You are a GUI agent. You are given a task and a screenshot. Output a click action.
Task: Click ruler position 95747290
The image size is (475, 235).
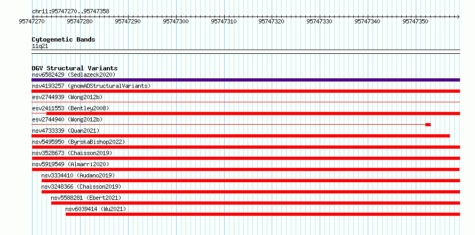[128, 21]
